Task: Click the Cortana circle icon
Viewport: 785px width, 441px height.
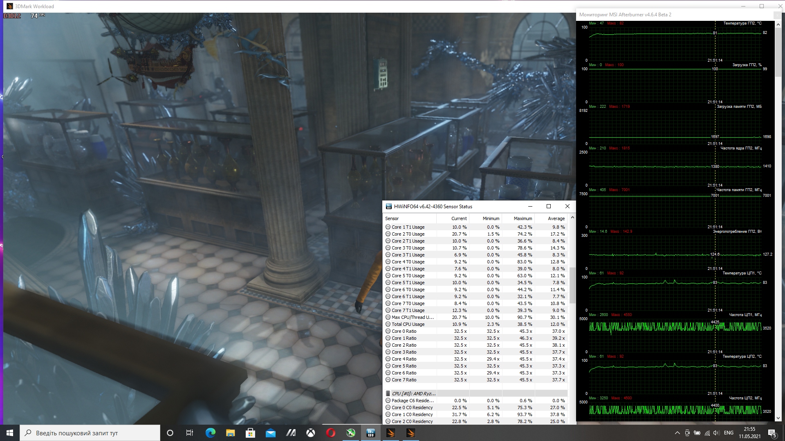Action: point(170,433)
